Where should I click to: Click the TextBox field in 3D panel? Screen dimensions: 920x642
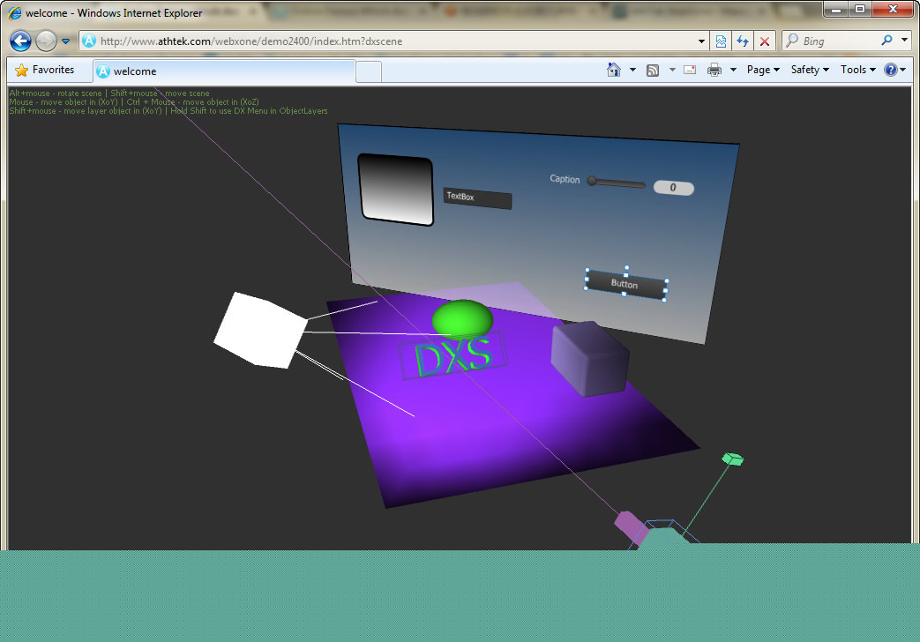(x=477, y=198)
